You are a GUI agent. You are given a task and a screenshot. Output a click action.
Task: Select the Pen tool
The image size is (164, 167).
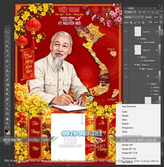point(7,99)
